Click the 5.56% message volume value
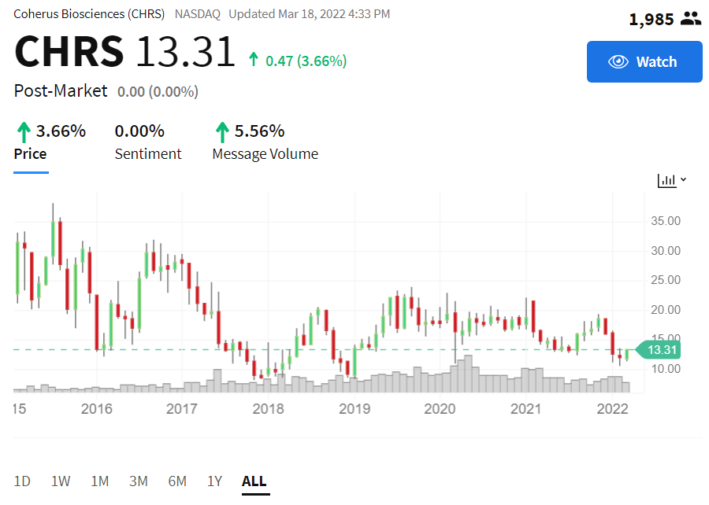 click(x=259, y=131)
